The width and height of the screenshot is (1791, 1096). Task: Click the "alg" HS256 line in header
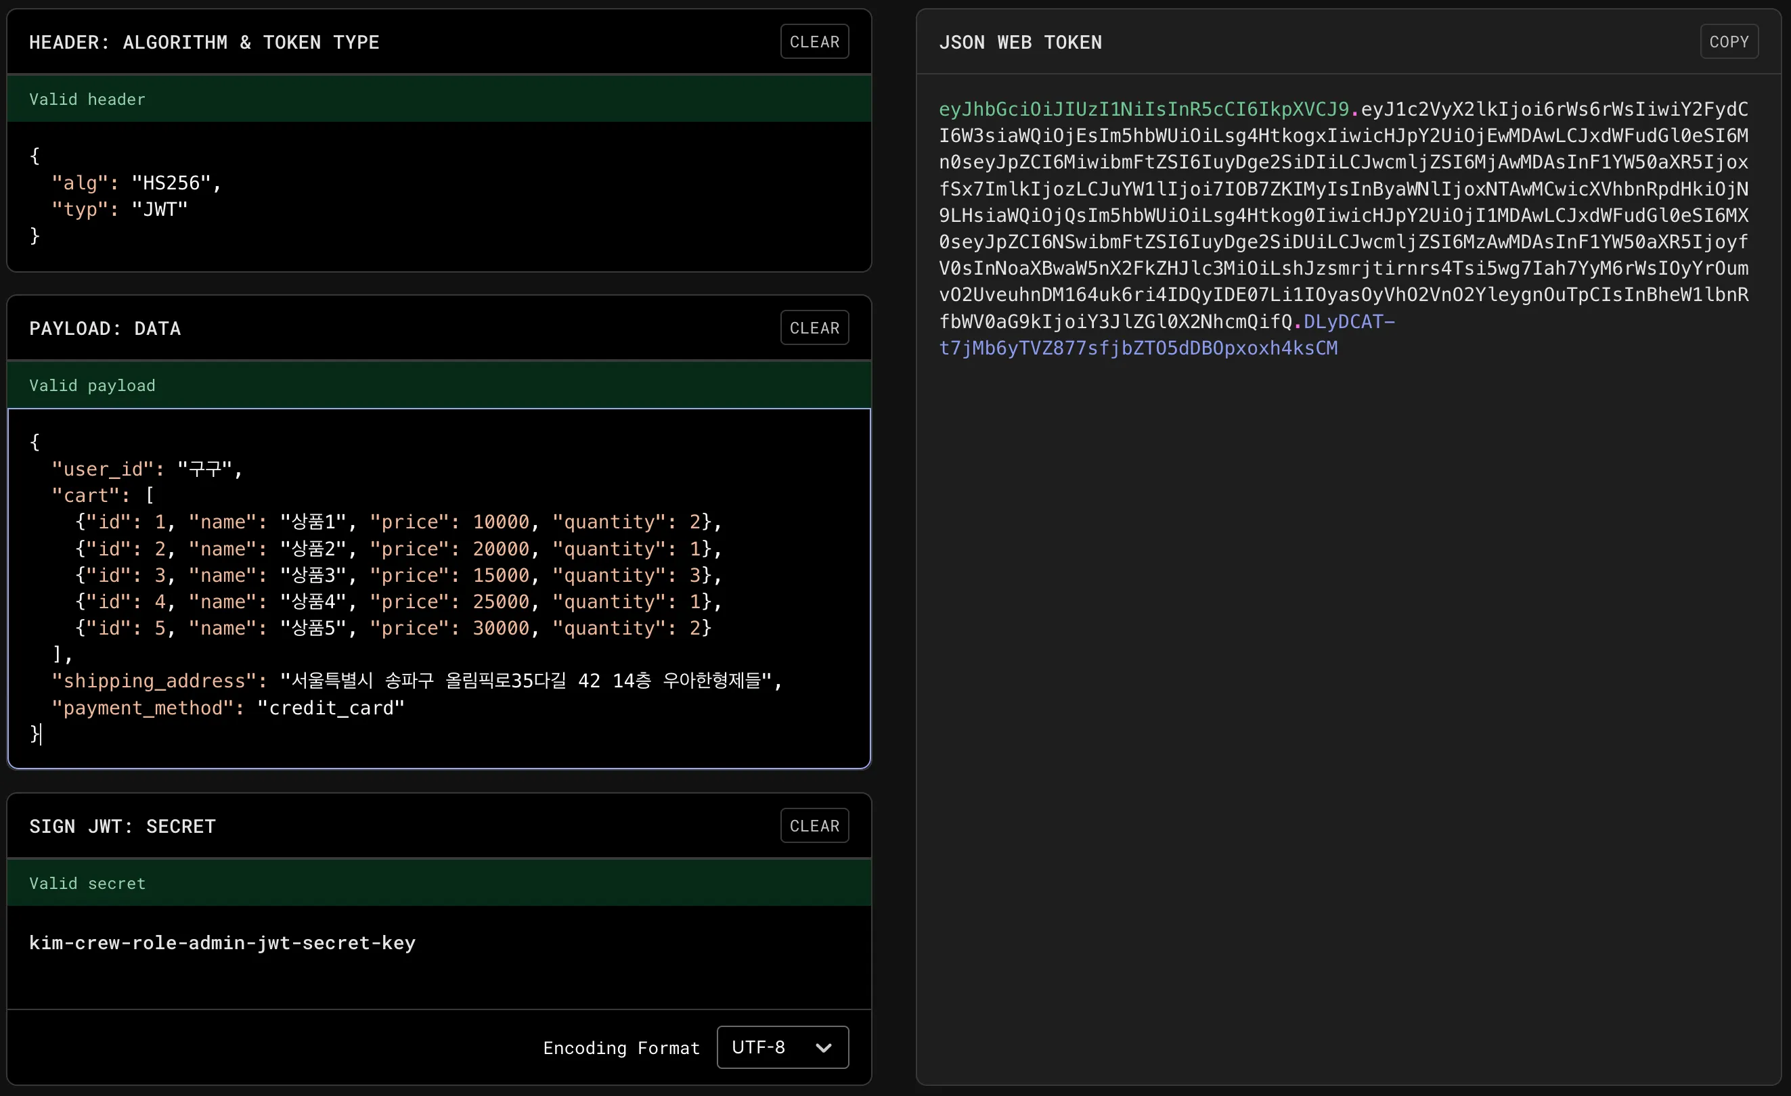(136, 183)
